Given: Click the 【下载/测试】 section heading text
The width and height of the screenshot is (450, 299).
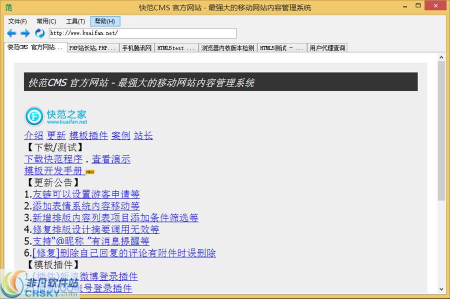Looking at the screenshot, I should pyautogui.click(x=55, y=147).
